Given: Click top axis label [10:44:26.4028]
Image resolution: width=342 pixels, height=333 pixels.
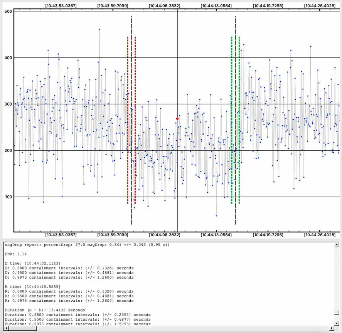Looking at the screenshot, I should (x=320, y=6).
